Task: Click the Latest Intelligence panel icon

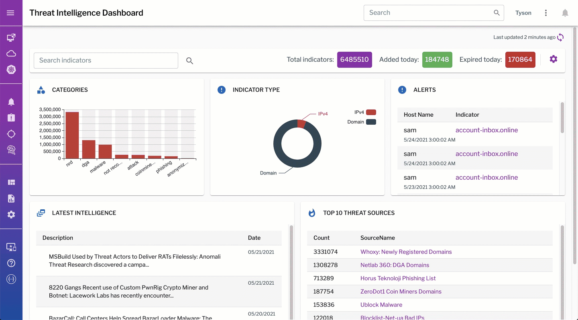Action: [x=41, y=213]
